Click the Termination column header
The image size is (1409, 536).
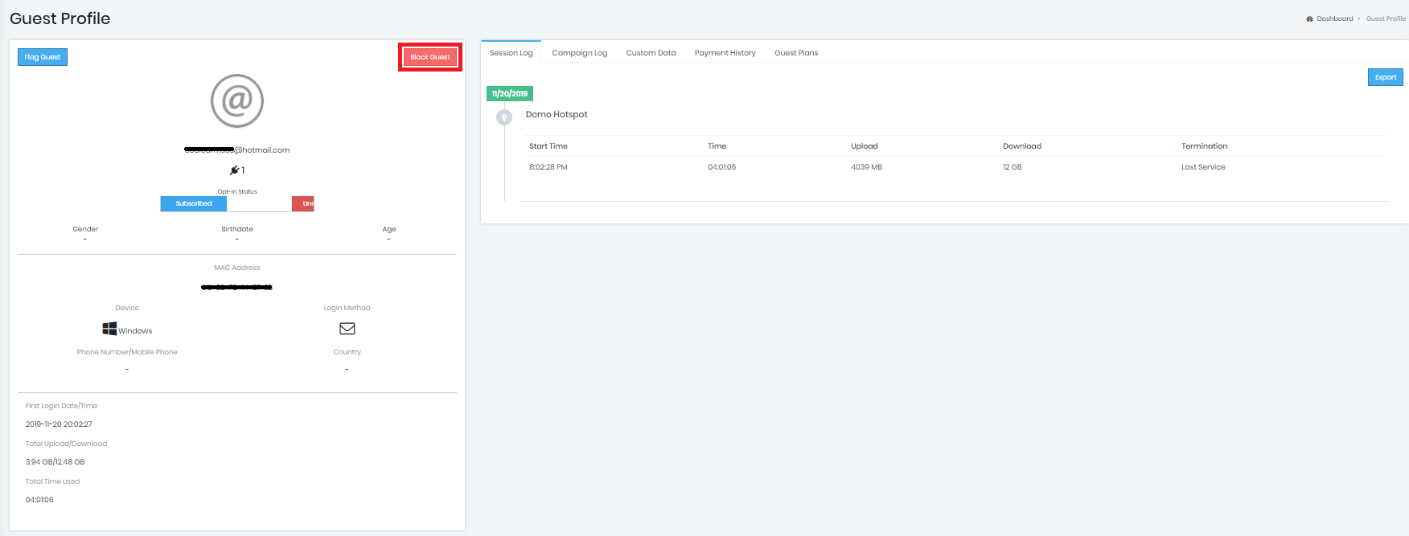coord(1204,146)
